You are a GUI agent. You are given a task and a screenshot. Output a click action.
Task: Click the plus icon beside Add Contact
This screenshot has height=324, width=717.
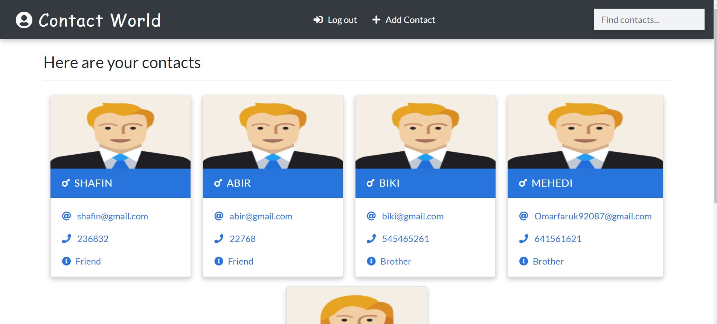(x=376, y=20)
